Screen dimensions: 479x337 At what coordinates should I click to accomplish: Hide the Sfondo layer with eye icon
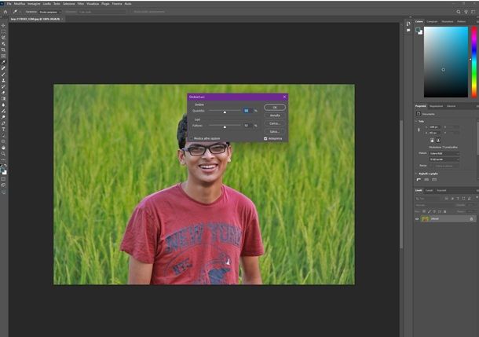[417, 218]
